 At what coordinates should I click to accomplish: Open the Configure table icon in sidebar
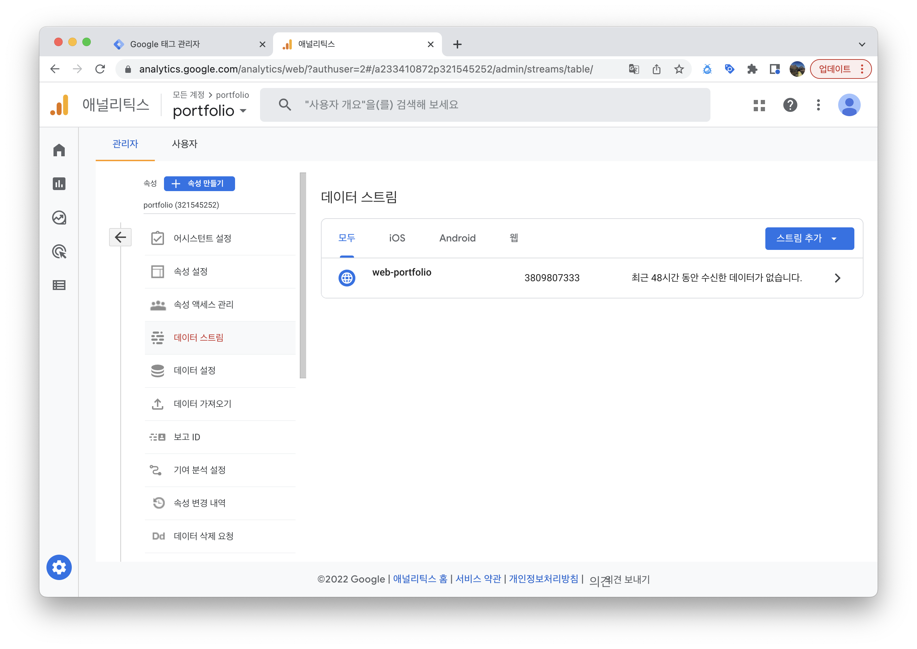[x=59, y=285]
